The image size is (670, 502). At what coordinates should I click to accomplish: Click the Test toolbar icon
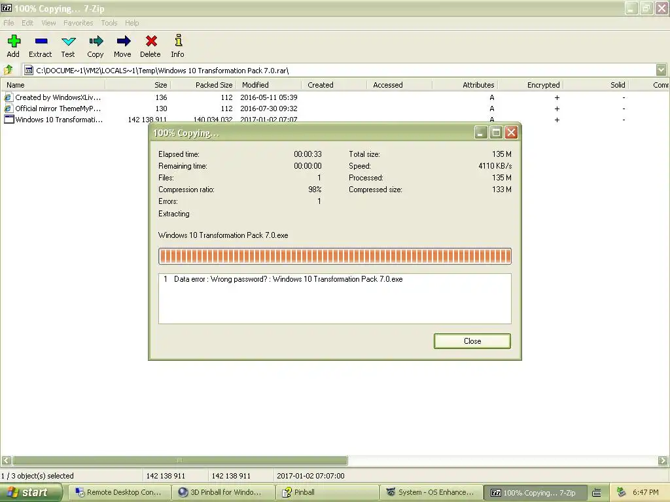point(68,41)
